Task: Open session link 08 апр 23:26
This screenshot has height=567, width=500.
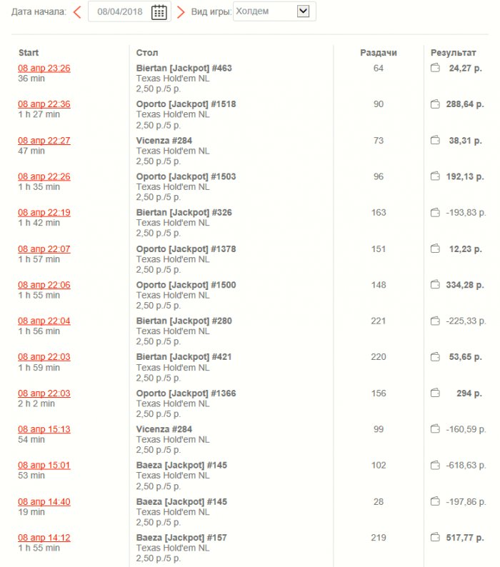Action: point(44,69)
